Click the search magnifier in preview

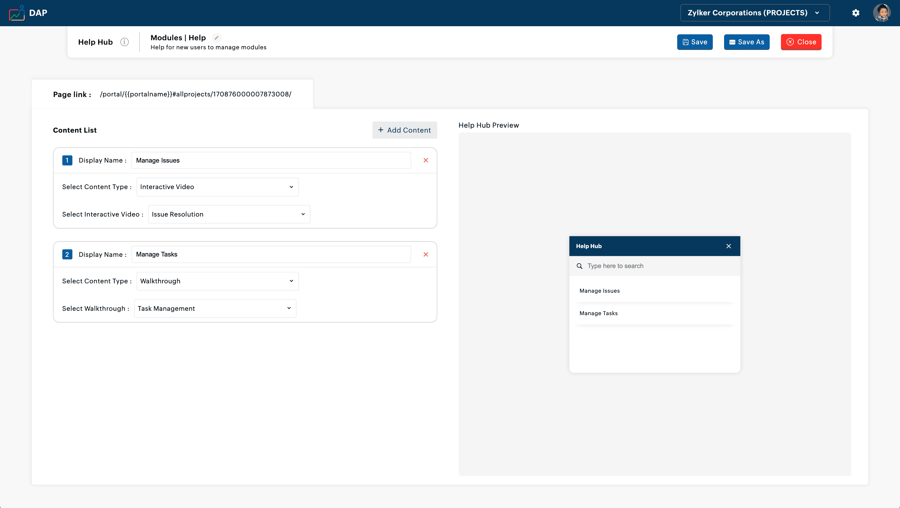pyautogui.click(x=579, y=266)
